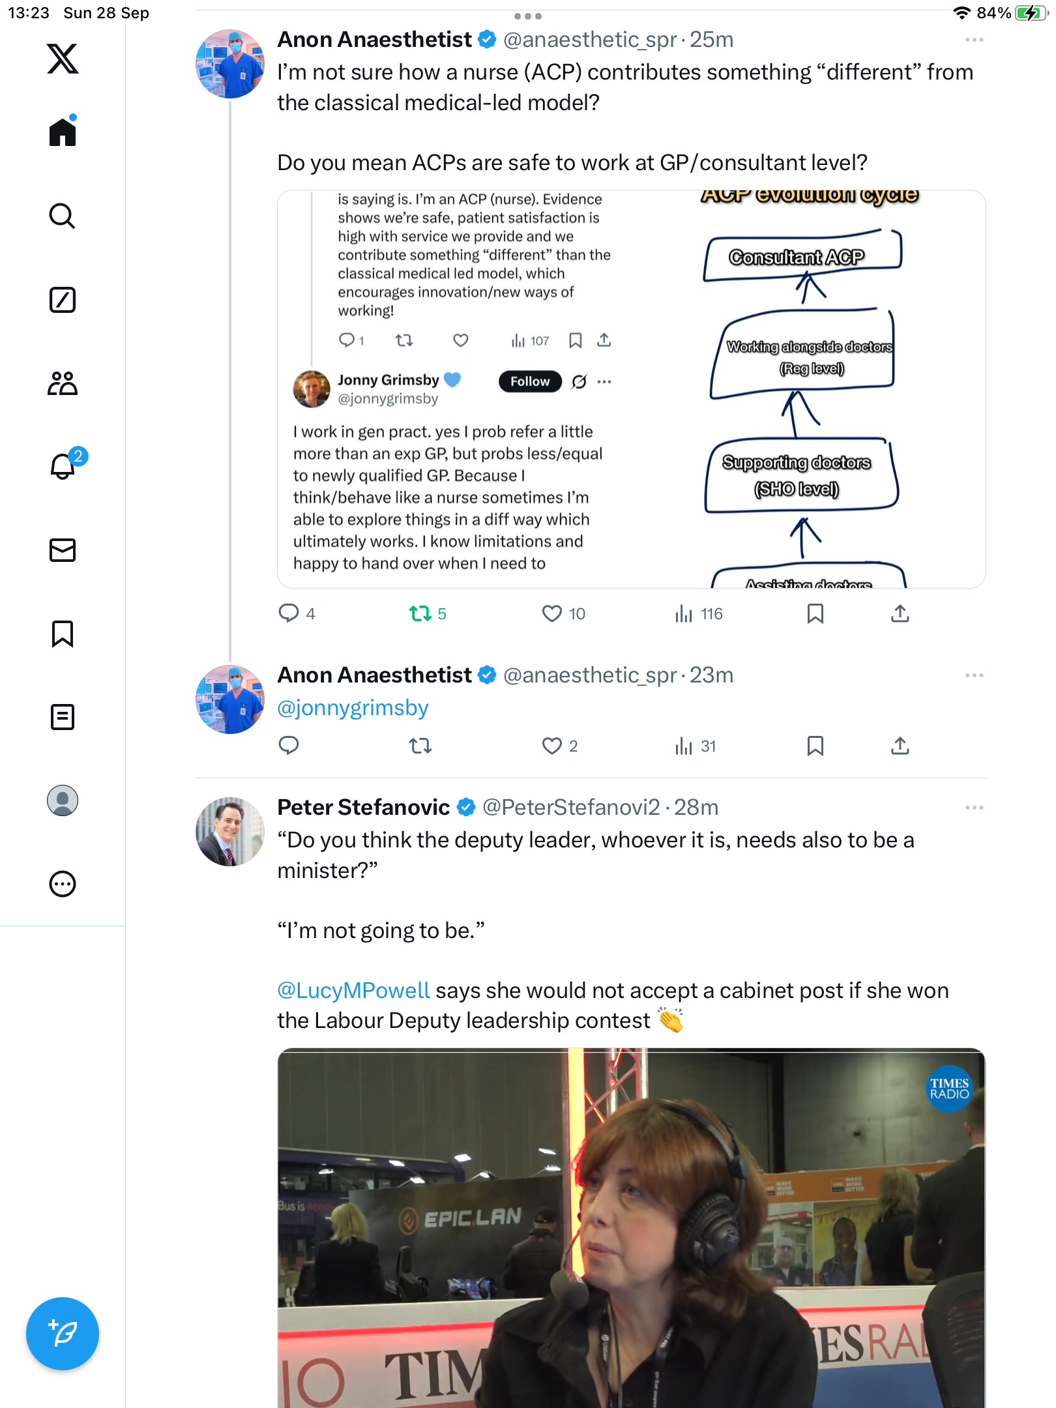
Task: Share the tweet with 116 views
Action: pyautogui.click(x=900, y=613)
